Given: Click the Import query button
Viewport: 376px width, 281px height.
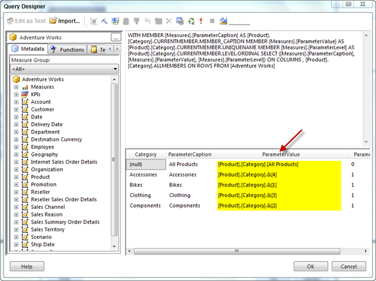Looking at the screenshot, I should (x=65, y=21).
